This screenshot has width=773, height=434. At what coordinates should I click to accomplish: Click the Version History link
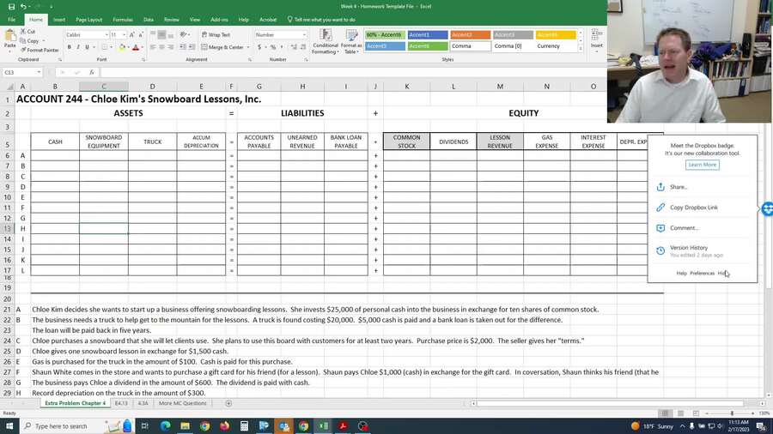coord(689,248)
